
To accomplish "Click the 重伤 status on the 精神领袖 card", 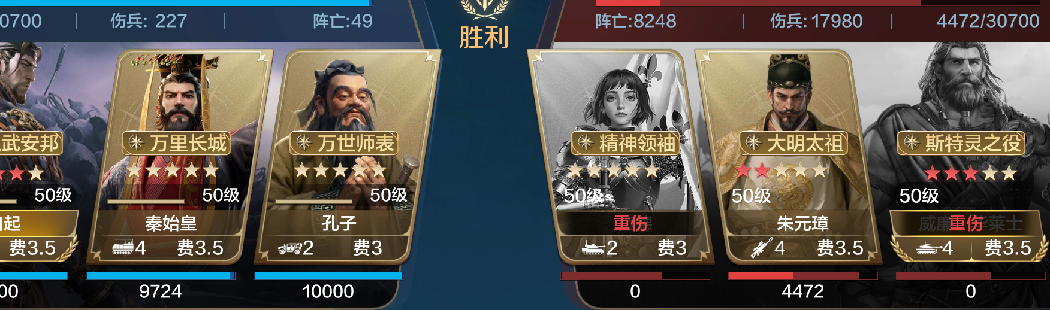I will pos(630,223).
